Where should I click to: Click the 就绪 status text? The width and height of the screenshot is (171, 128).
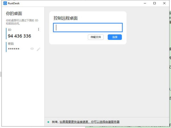pos(55,122)
